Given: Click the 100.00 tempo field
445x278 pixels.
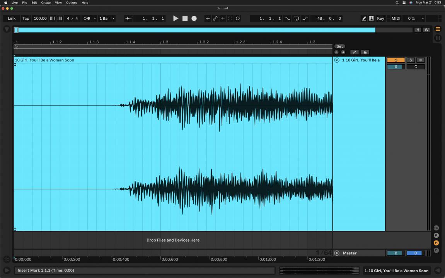Looking at the screenshot, I should tap(40, 19).
